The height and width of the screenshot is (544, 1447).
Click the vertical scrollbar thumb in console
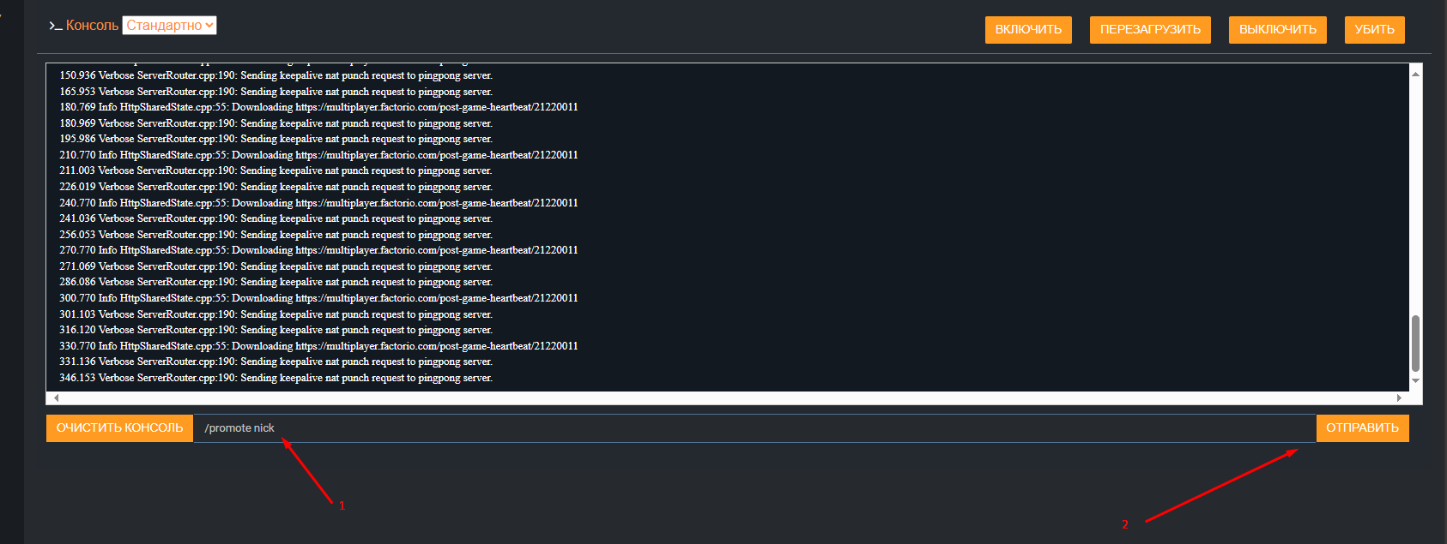1415,343
